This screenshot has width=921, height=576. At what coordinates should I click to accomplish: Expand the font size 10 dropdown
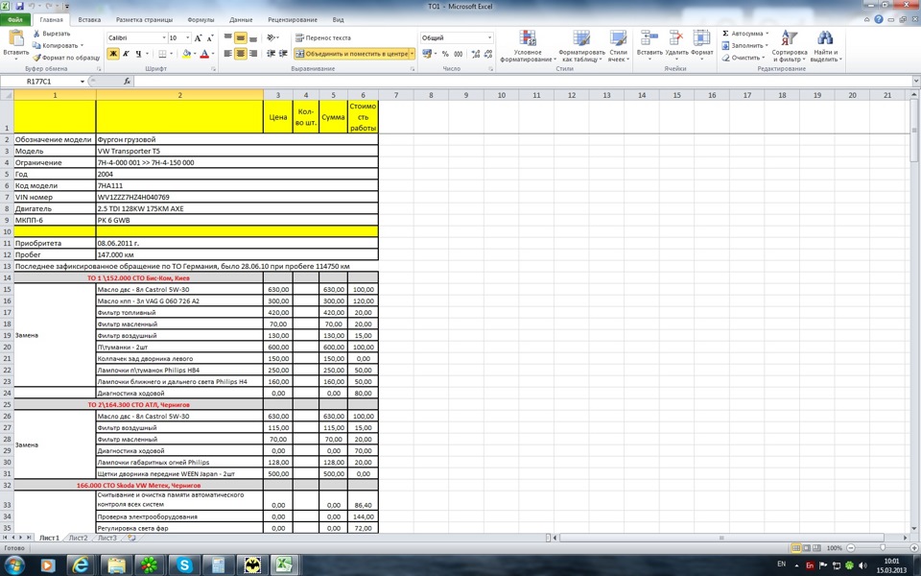coord(187,37)
